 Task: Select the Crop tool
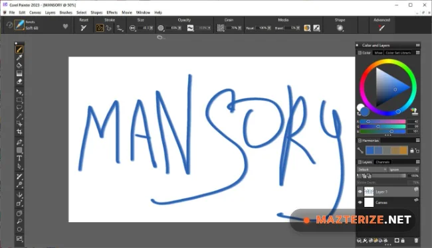[19, 132]
